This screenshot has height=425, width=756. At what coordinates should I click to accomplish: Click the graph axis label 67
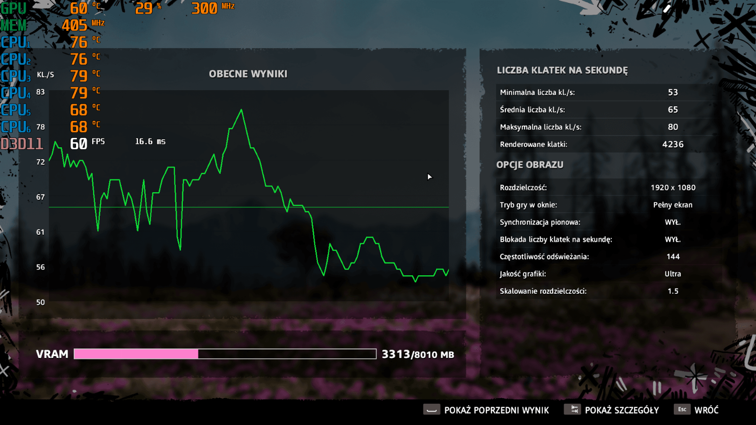click(x=41, y=197)
